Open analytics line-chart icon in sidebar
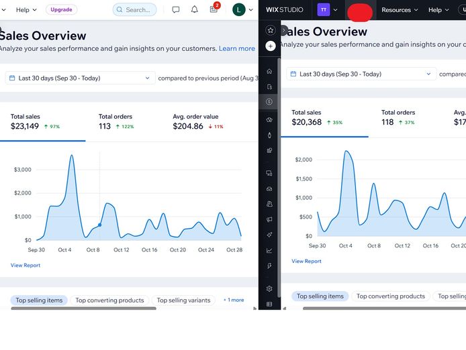Viewport: 466px width, 350px height. point(269,251)
